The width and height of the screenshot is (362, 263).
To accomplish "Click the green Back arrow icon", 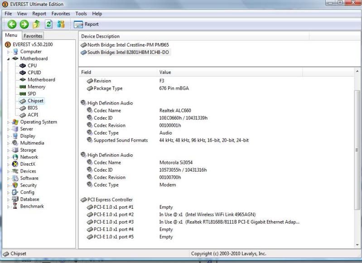I will pos(12,24).
